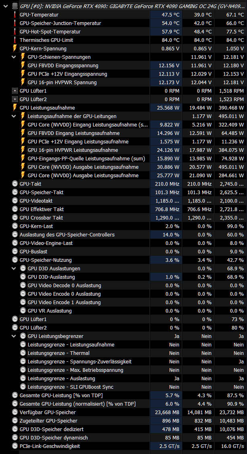Select the Verfügbar GPU-Speicher row
This screenshot has height=454, width=247.
[48, 413]
